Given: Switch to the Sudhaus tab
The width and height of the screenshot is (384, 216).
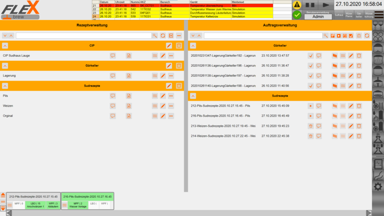Looking at the screenshot, I should (x=339, y=15).
